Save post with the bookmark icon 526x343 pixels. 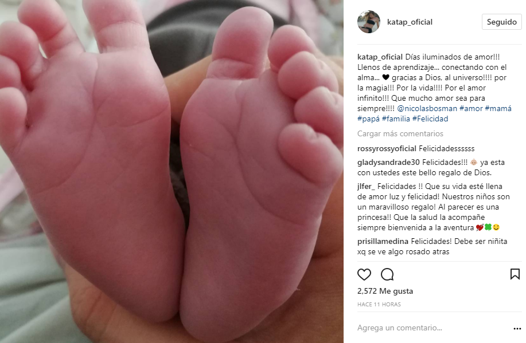[515, 274]
